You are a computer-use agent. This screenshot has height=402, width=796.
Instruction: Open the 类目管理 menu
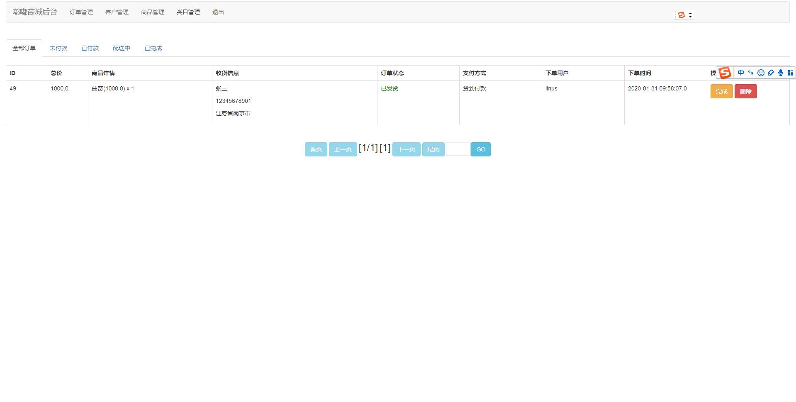[188, 12]
